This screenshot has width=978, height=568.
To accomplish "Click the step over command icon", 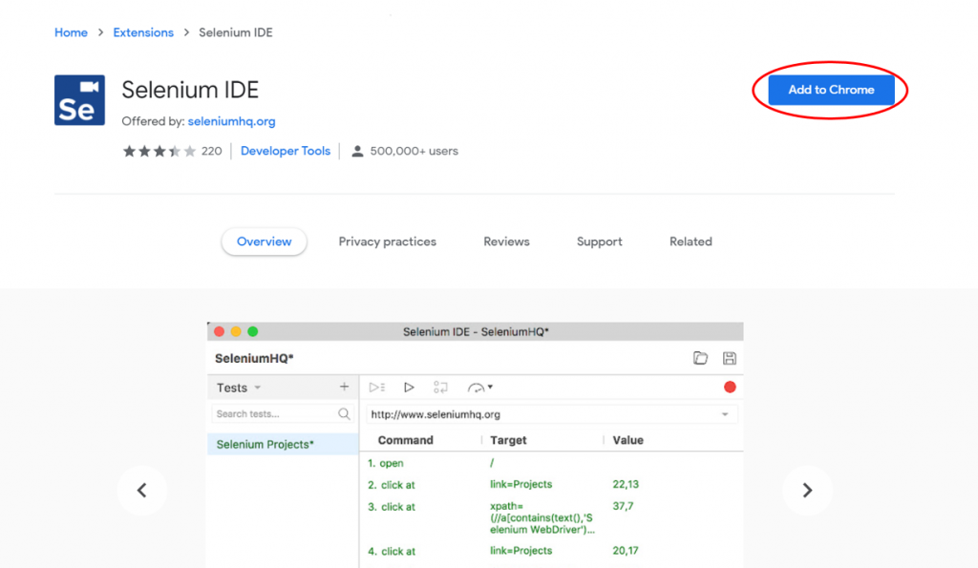I will click(x=440, y=388).
